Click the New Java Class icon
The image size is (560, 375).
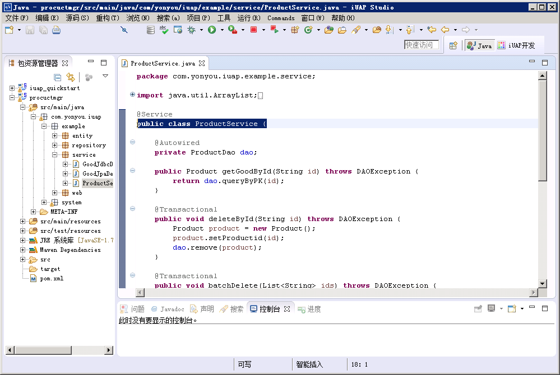308,30
